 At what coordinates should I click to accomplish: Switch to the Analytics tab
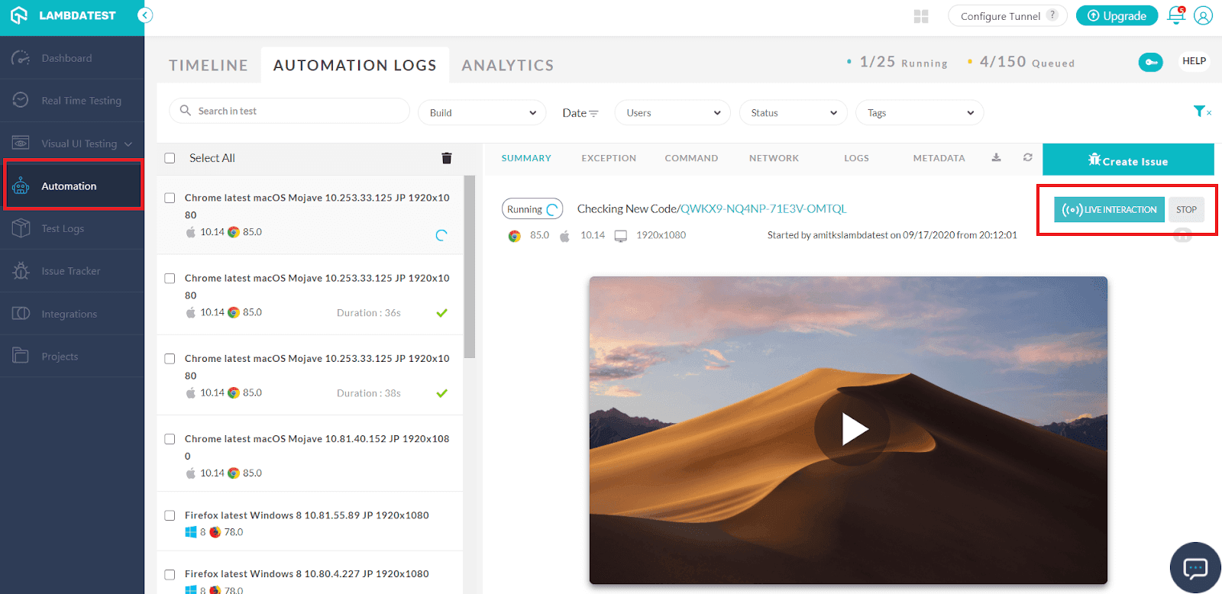tap(507, 66)
